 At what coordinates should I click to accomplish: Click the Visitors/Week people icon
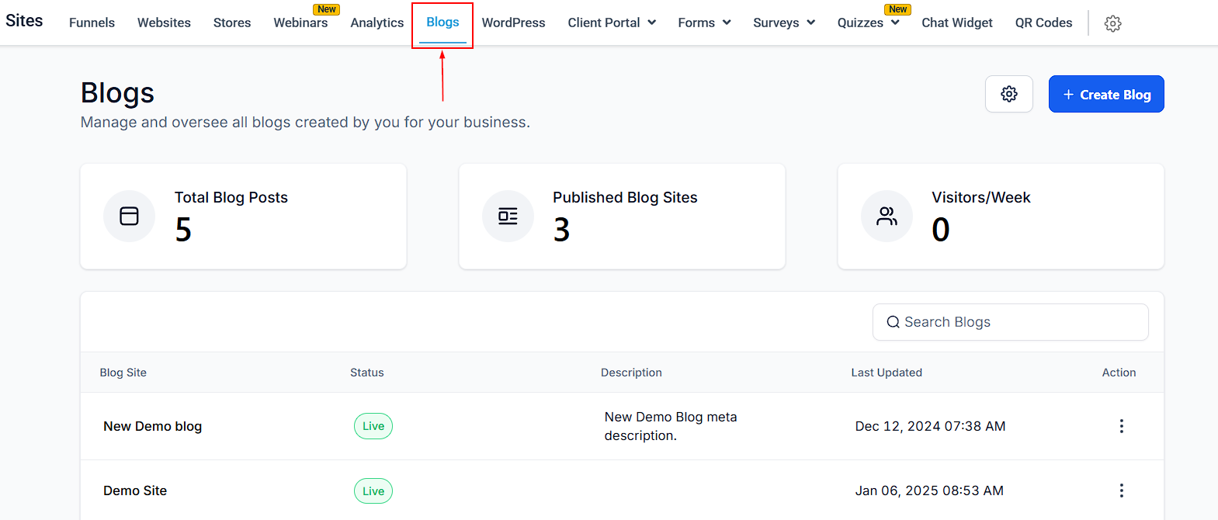click(887, 216)
